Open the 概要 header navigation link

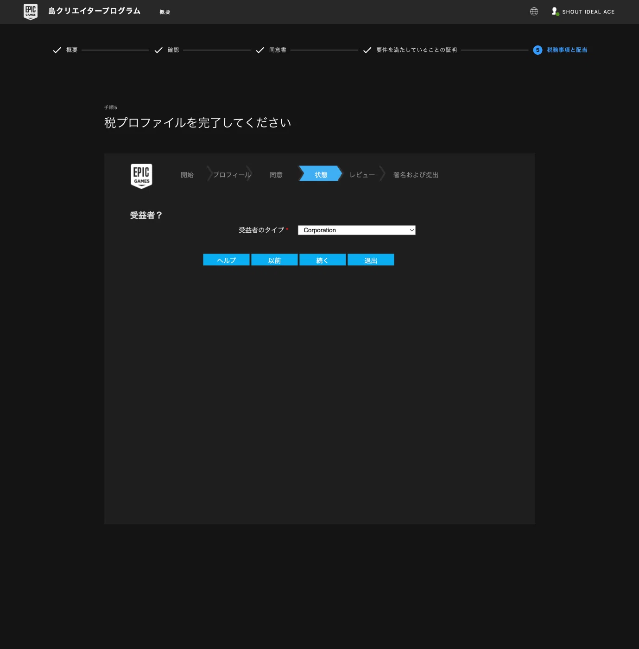click(x=165, y=12)
